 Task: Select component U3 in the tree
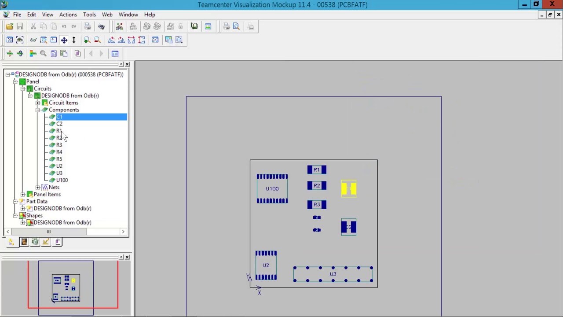[x=59, y=173]
